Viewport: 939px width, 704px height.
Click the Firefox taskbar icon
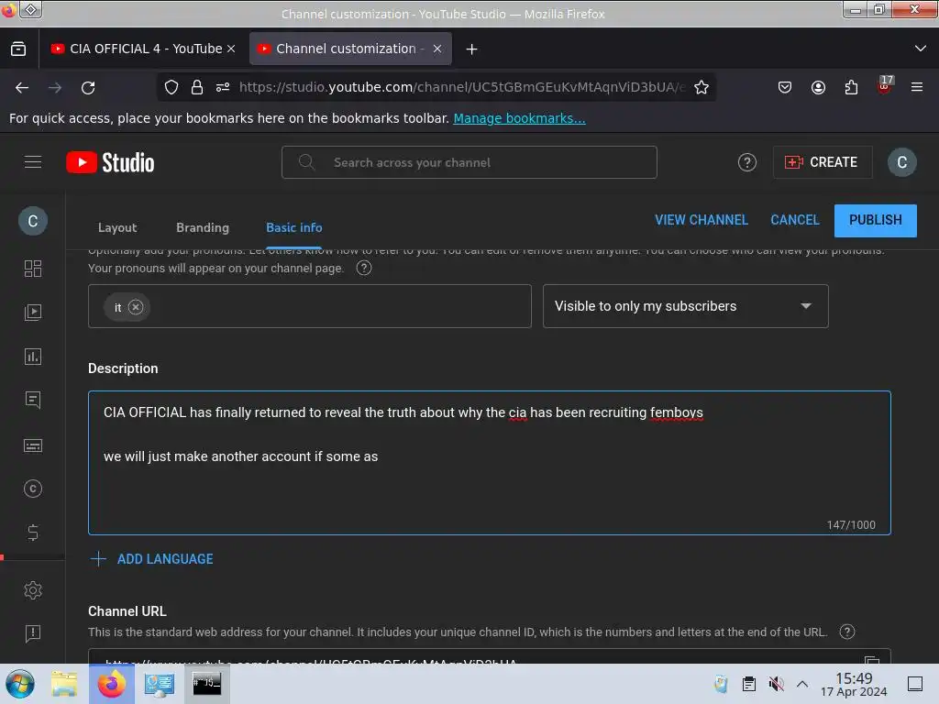(112, 684)
